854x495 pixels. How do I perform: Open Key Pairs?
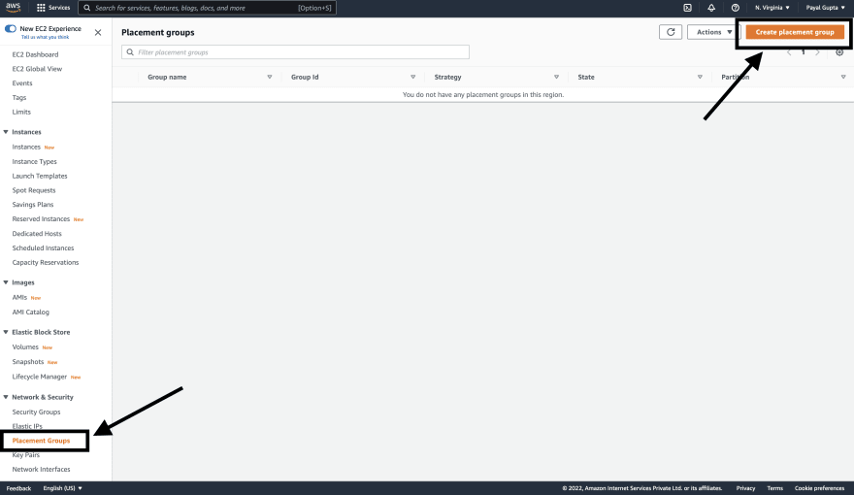pyautogui.click(x=26, y=454)
